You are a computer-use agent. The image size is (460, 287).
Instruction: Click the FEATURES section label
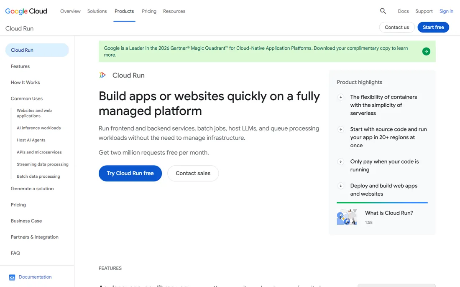click(110, 268)
